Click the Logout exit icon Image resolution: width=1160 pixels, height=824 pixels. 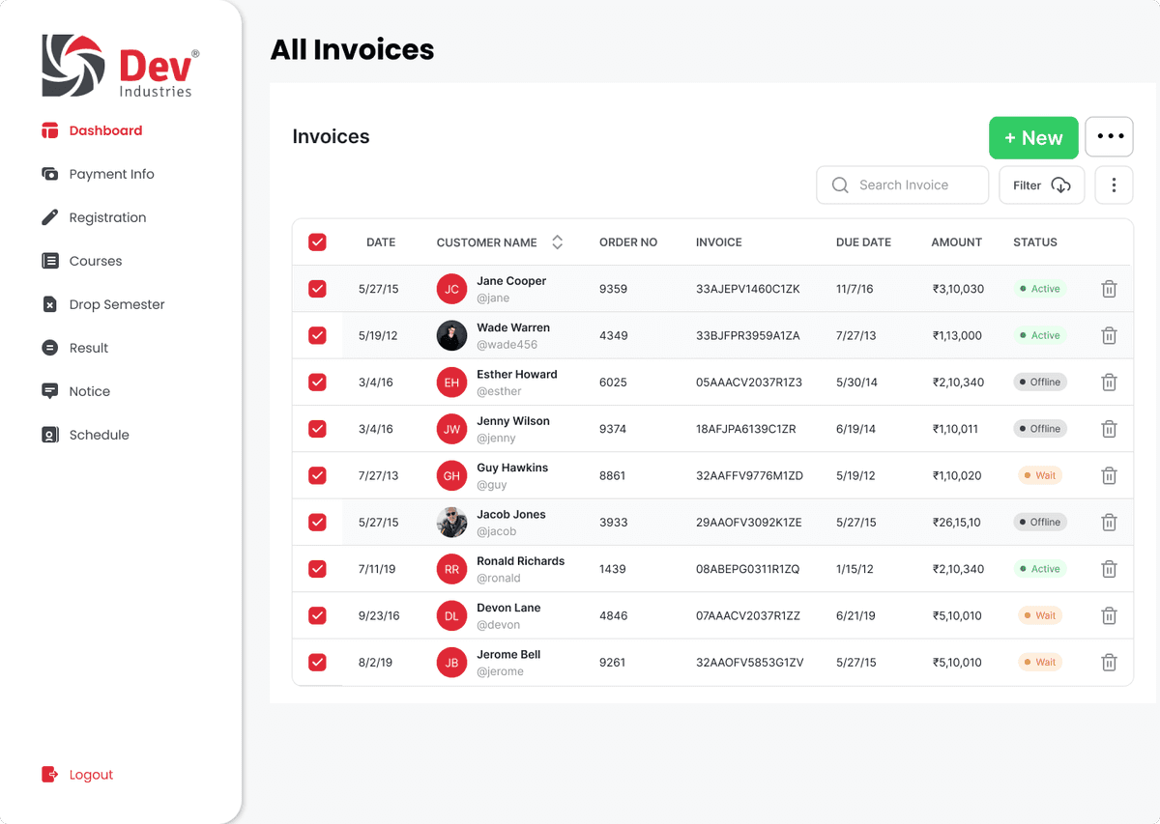click(50, 775)
